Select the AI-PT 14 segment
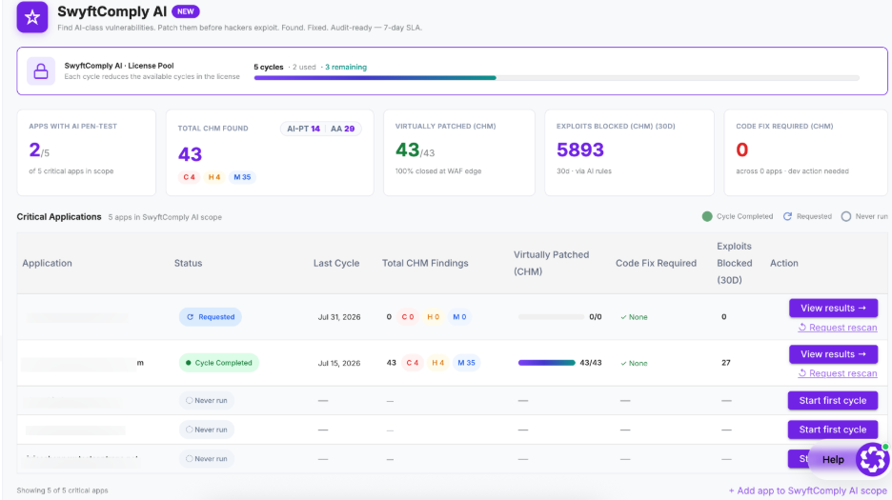 click(x=303, y=129)
